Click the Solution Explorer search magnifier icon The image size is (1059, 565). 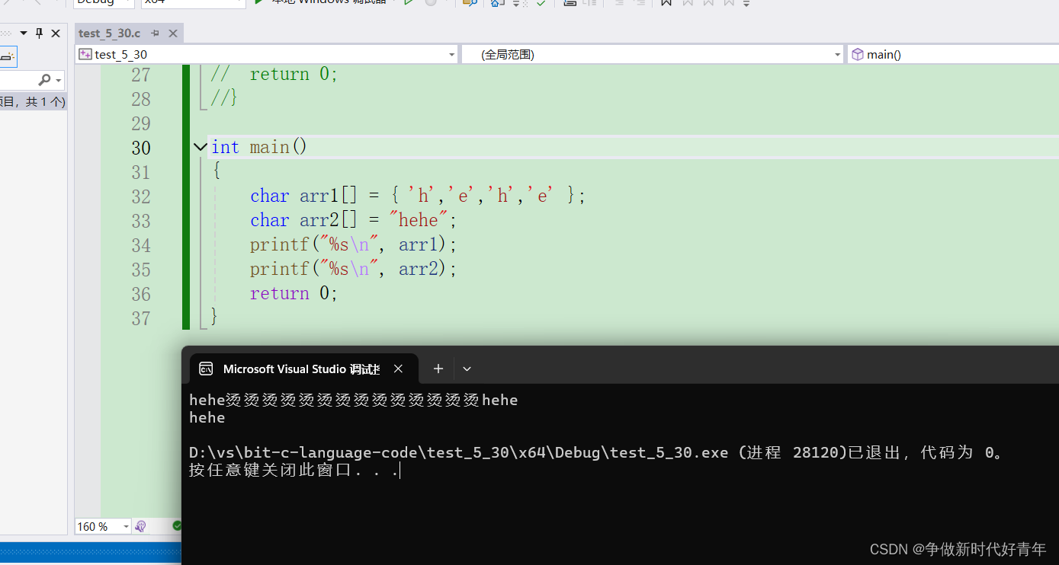[x=44, y=80]
